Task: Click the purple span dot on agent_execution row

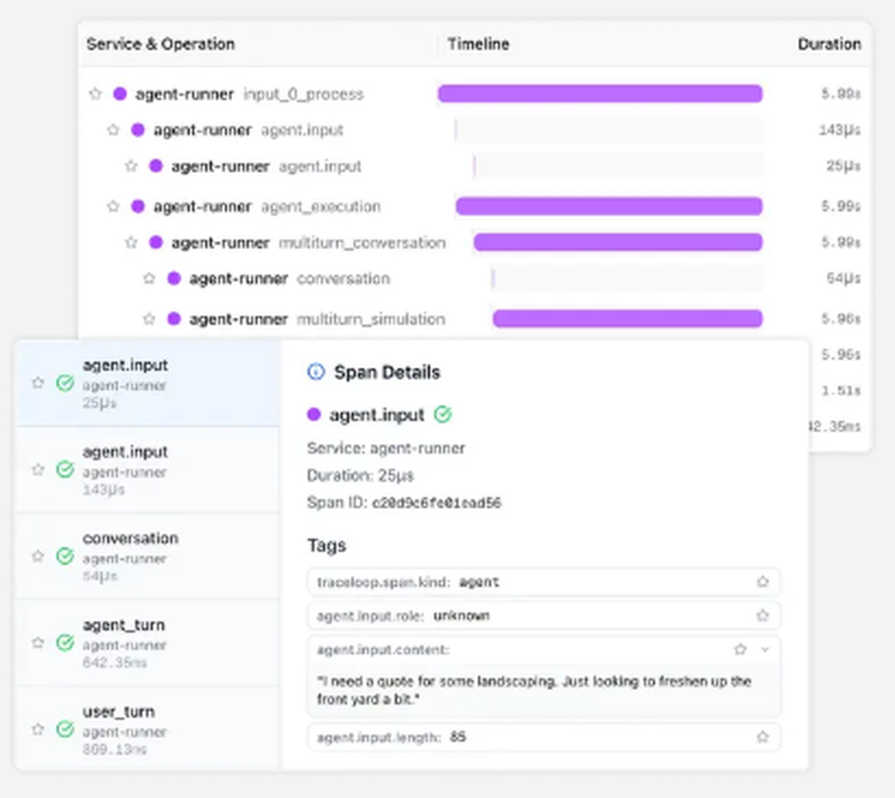Action: coord(136,207)
